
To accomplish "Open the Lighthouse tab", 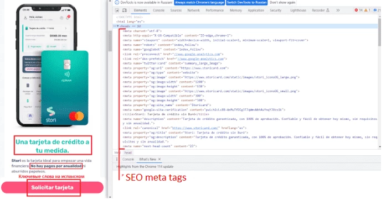I will [298, 10].
